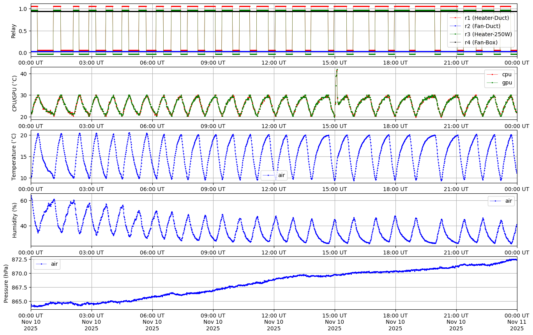Select the Humidity (%) axis label
The height and width of the screenshot is (335, 533).
[x=15, y=220]
